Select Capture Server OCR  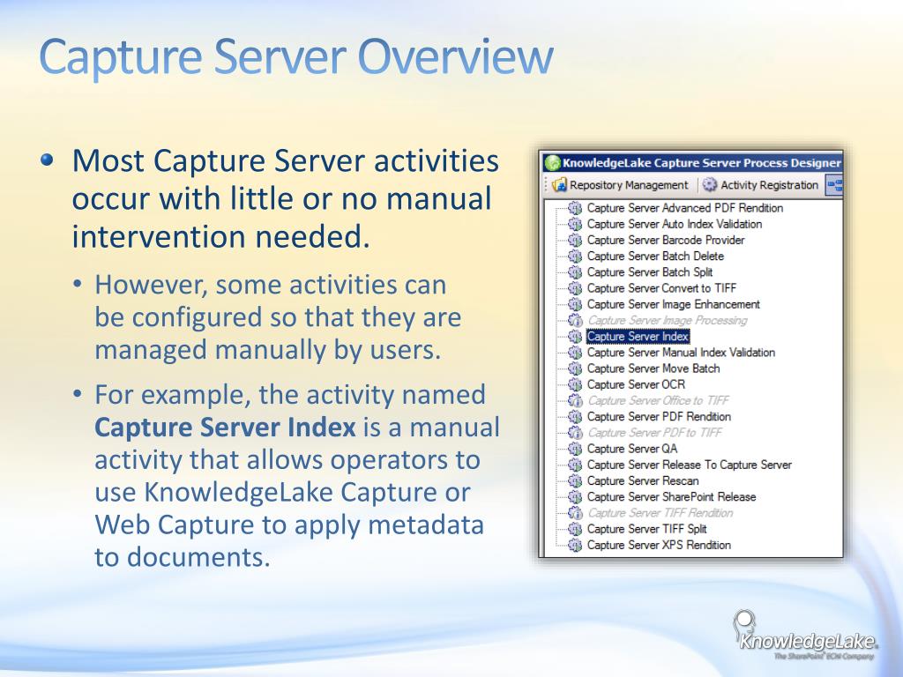coord(636,384)
